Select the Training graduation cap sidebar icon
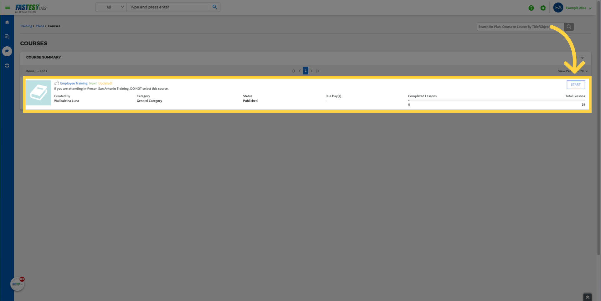The image size is (601, 301). [7, 51]
